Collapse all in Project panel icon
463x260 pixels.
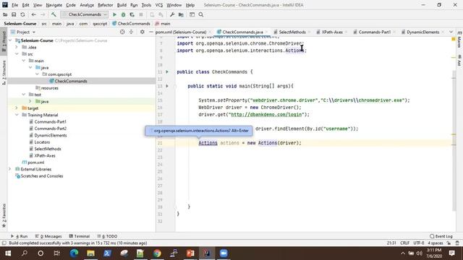point(131,32)
